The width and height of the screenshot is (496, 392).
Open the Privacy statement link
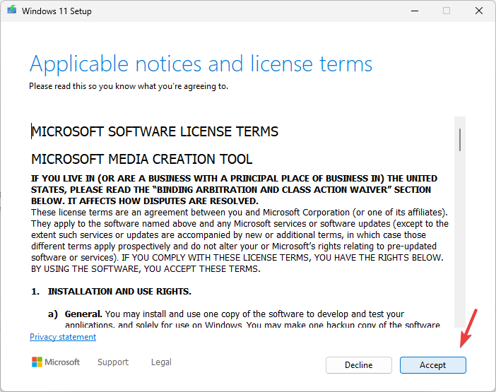63,337
